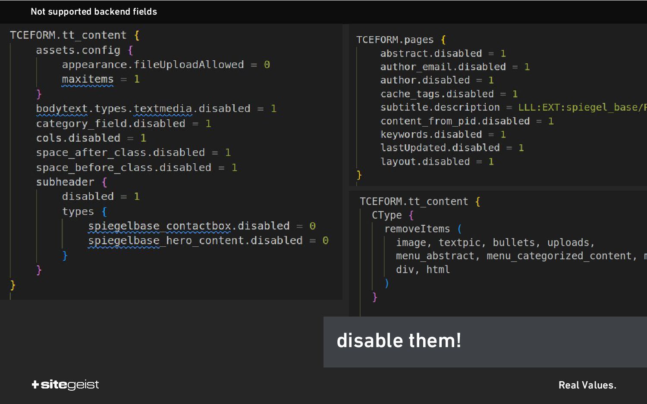Image resolution: width=647 pixels, height=404 pixels.
Task: Click the "category_field.disabled" line
Action: pos(110,124)
